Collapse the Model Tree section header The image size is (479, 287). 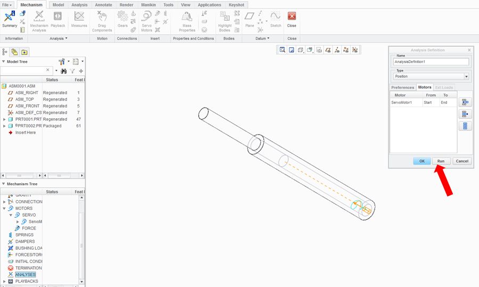point(3,61)
